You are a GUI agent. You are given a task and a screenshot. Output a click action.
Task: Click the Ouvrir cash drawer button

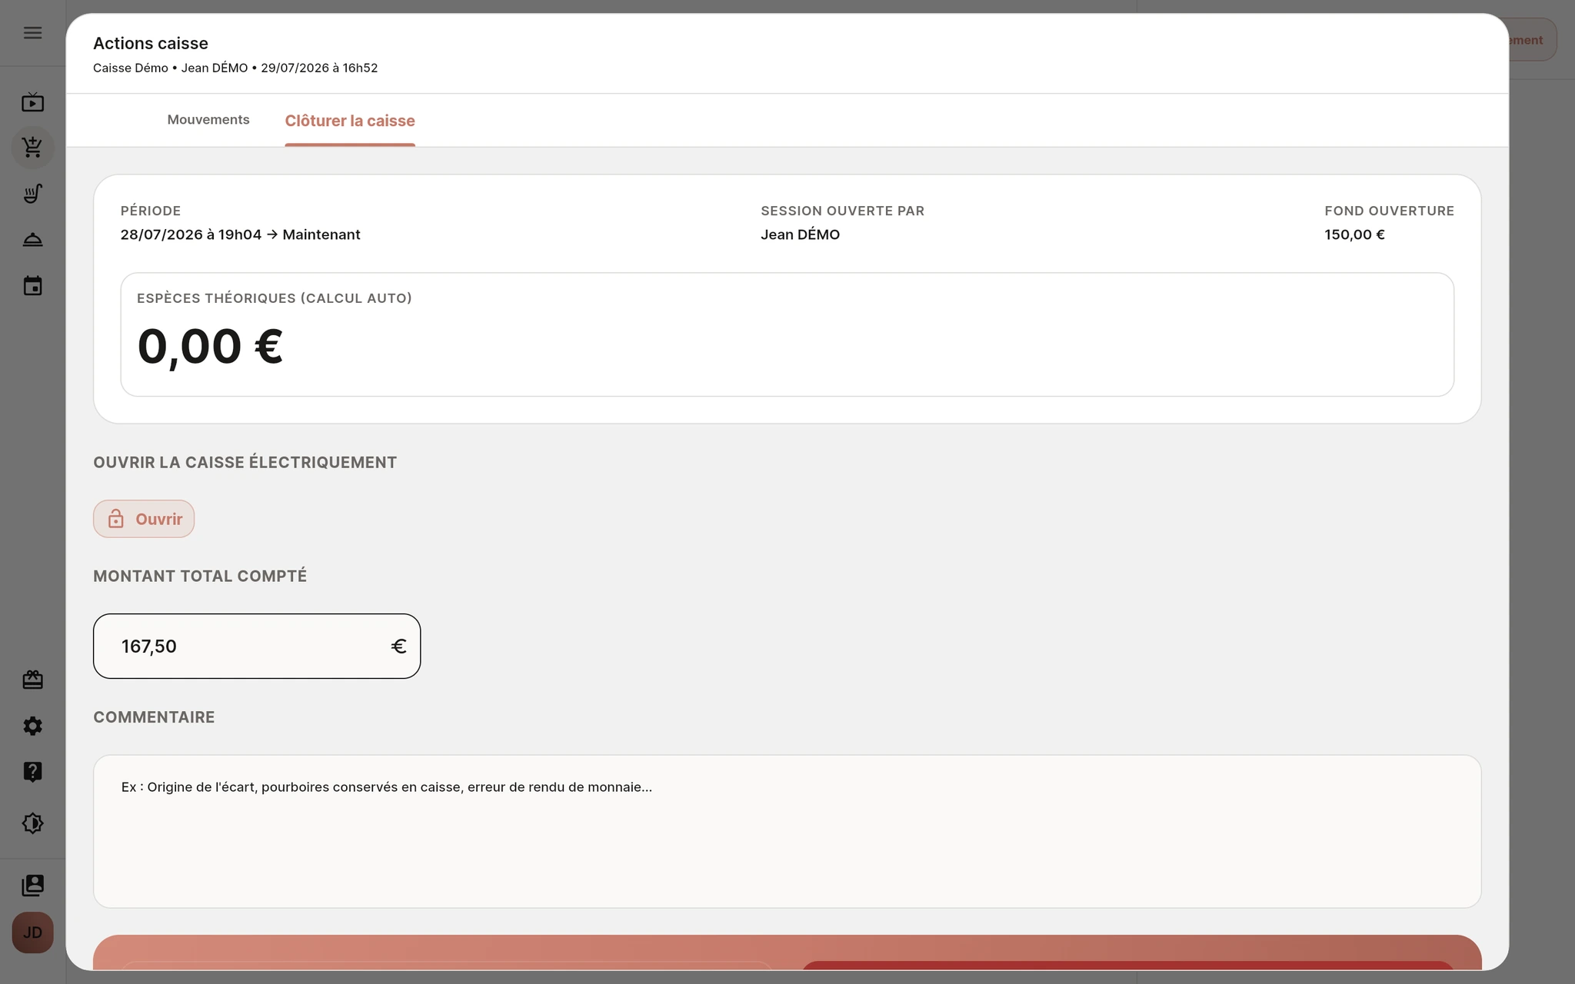coord(144,519)
